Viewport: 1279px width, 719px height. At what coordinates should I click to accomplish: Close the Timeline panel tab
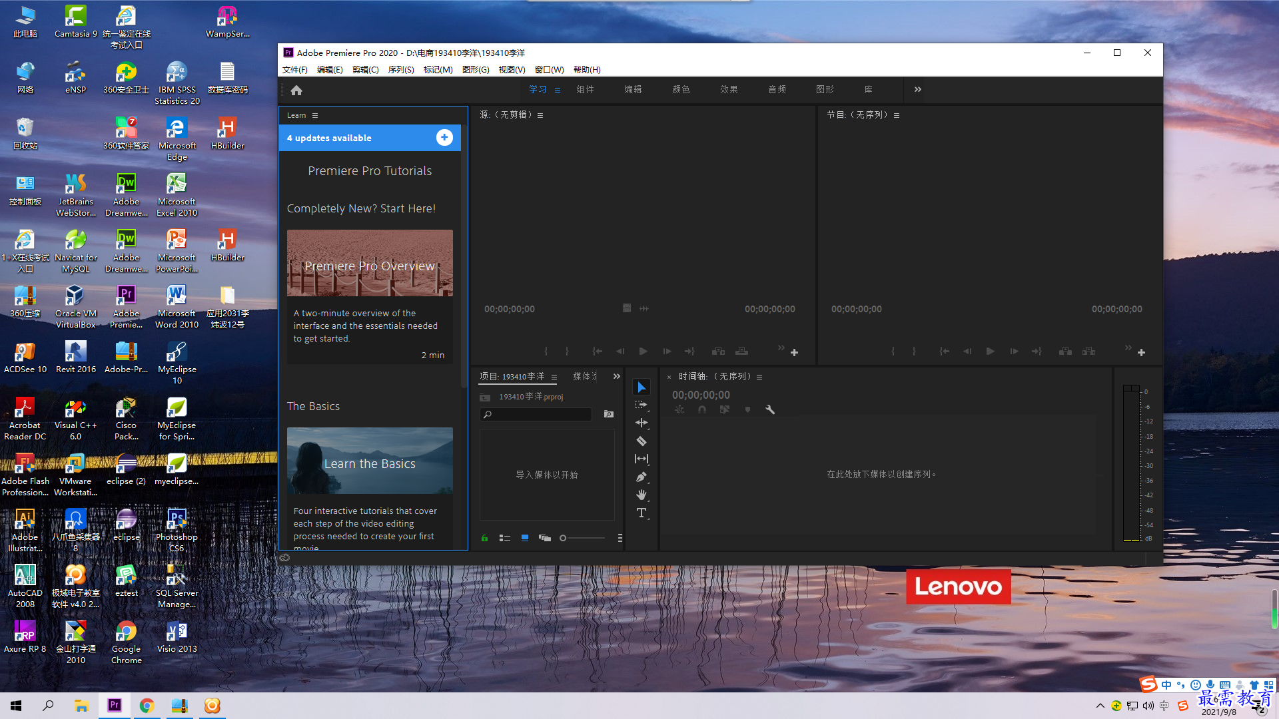[x=669, y=377]
